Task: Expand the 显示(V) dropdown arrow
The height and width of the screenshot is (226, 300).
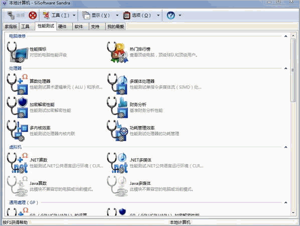Action: 117,15
